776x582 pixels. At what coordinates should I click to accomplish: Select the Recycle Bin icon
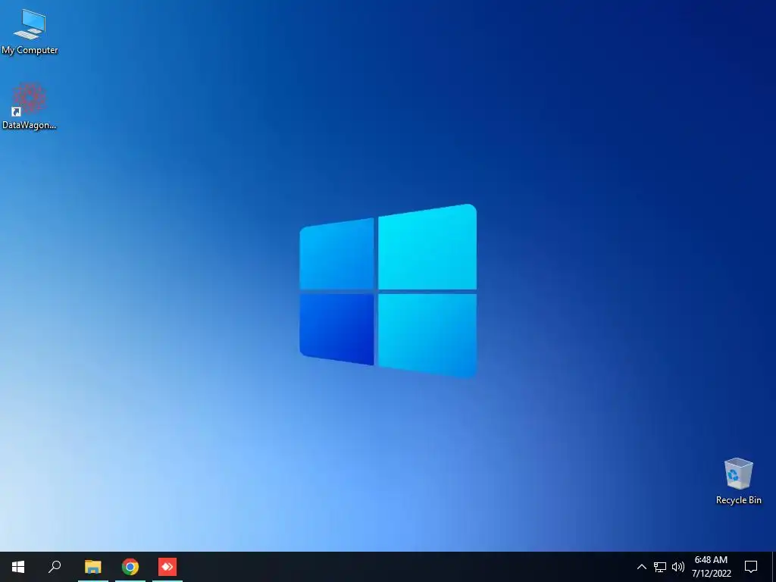coord(738,481)
